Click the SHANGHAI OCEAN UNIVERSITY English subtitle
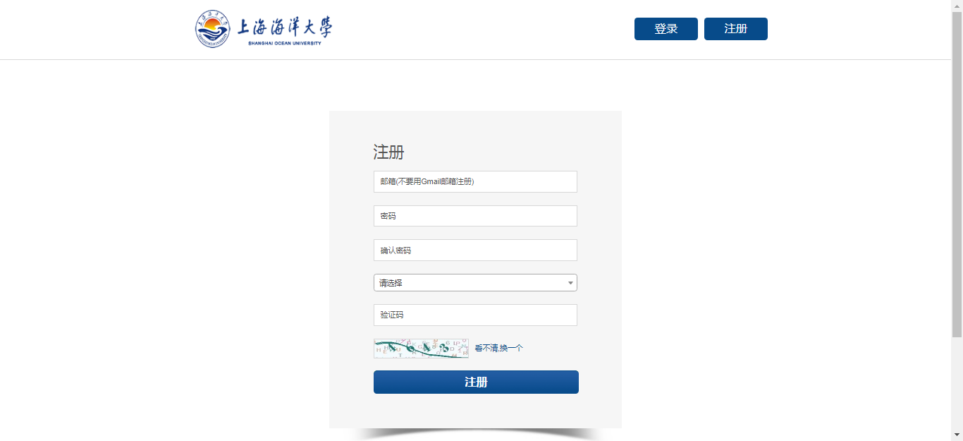Image resolution: width=963 pixels, height=441 pixels. (x=285, y=43)
